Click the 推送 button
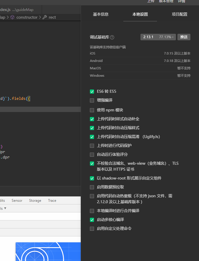Screen dimensions: 199x261 pyautogui.click(x=184, y=37)
